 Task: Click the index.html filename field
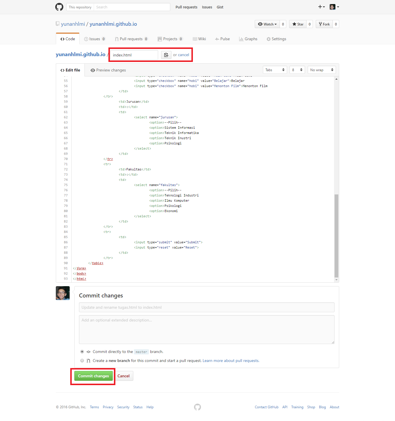point(134,55)
